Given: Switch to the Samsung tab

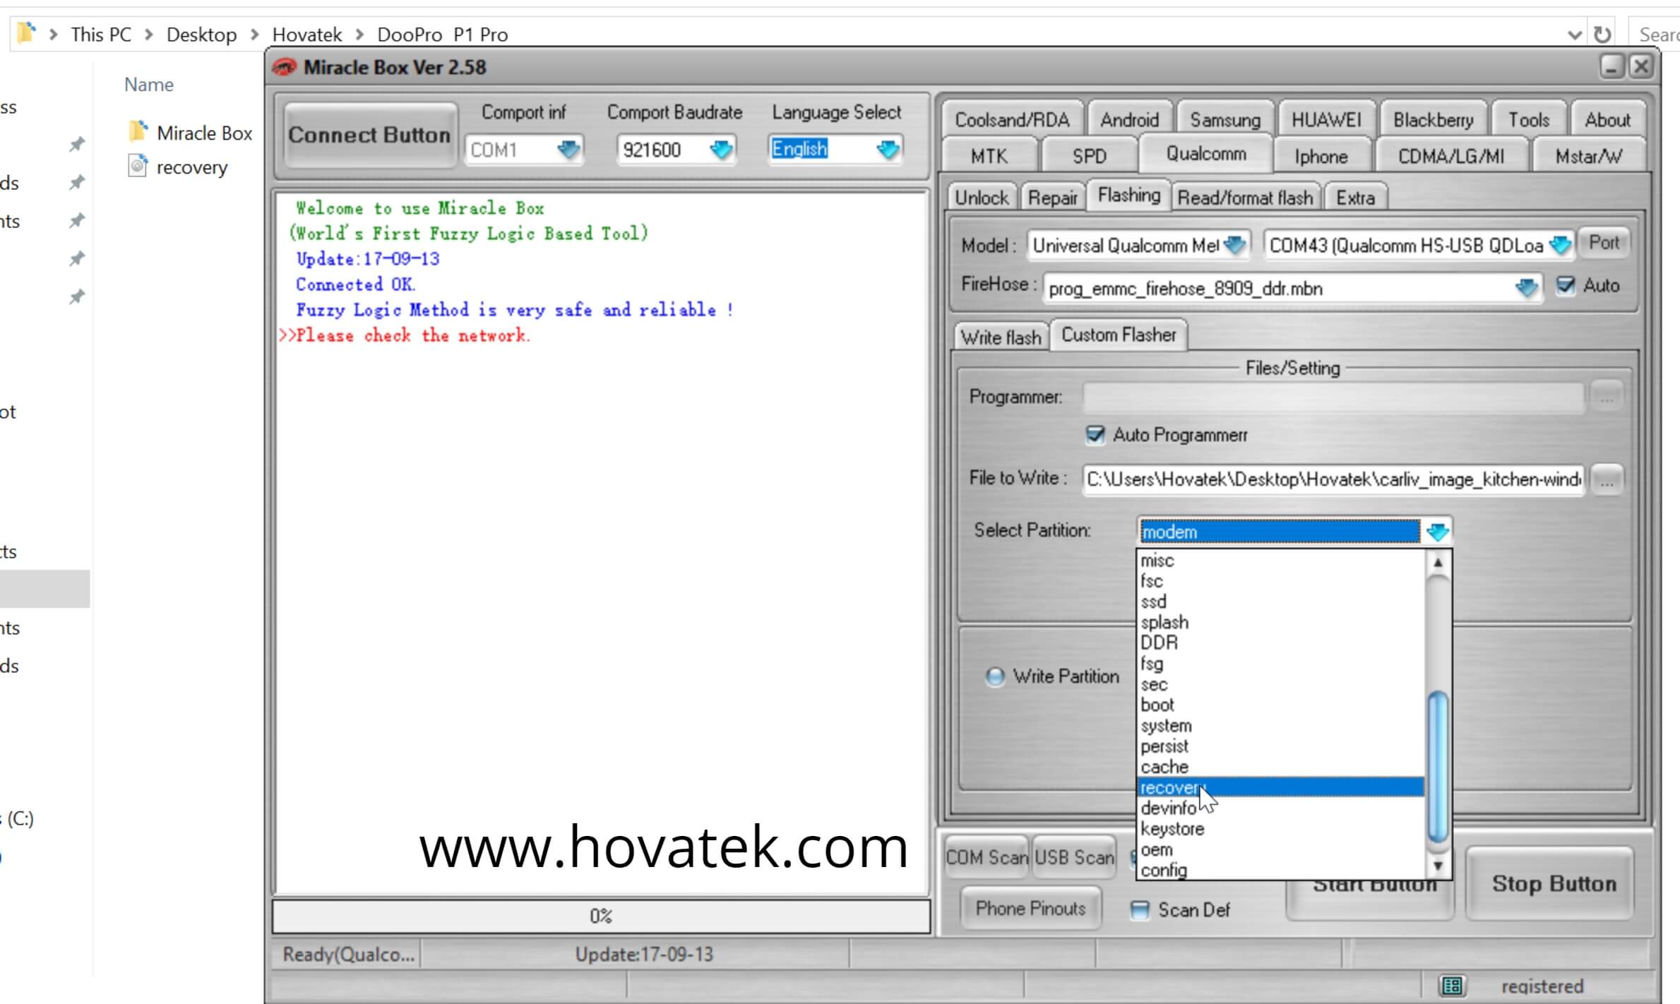Looking at the screenshot, I should click(x=1225, y=119).
